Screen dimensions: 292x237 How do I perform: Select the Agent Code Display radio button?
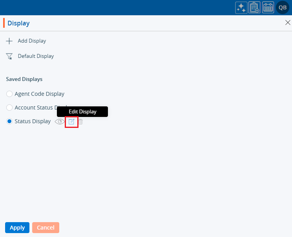[x=9, y=94]
